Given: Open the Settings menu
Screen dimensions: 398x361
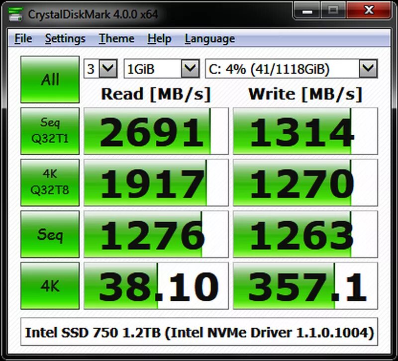Looking at the screenshot, I should tap(65, 39).
